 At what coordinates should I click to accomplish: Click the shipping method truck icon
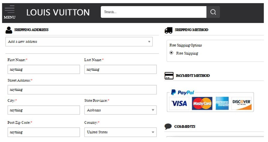point(169,30)
